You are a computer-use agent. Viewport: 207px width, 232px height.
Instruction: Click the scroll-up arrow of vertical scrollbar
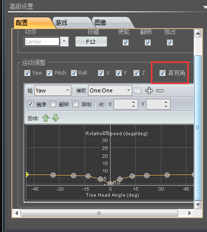click(198, 33)
